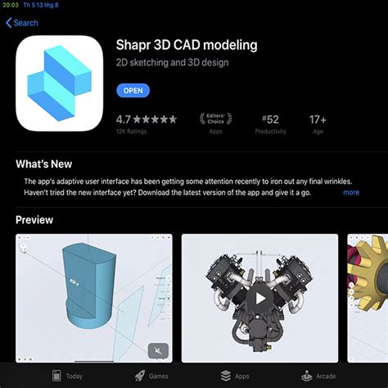388x388 pixels.
Task: Switch to the Games rocket tab
Action: (x=140, y=376)
